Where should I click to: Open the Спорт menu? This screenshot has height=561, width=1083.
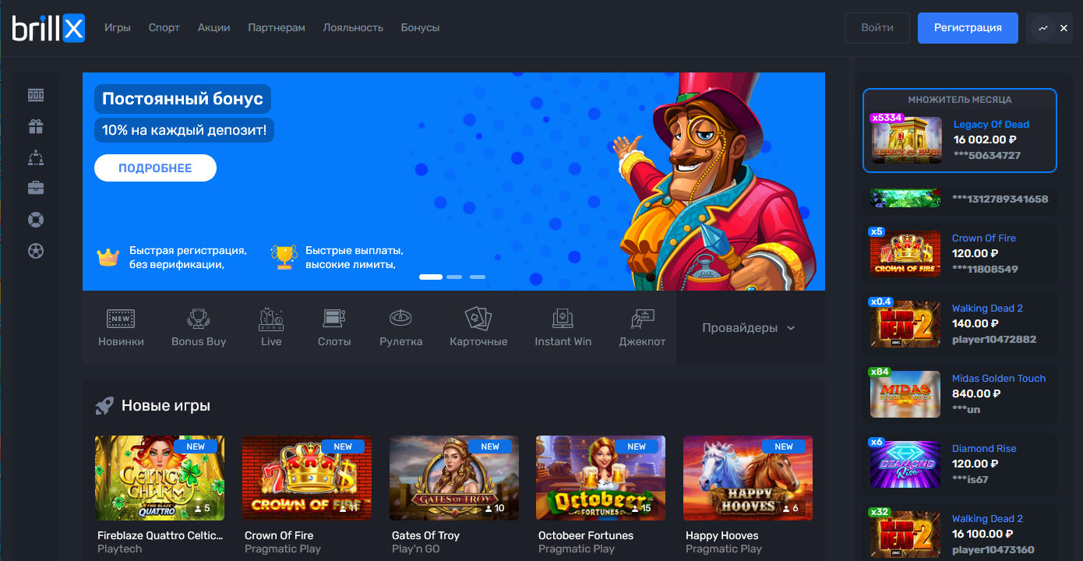pyautogui.click(x=164, y=27)
